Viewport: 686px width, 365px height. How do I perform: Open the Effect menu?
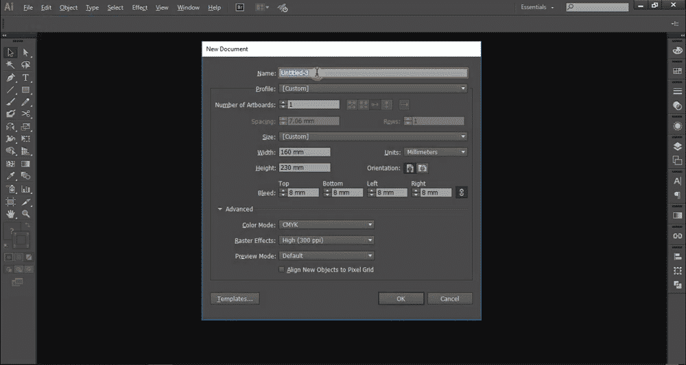click(x=139, y=8)
